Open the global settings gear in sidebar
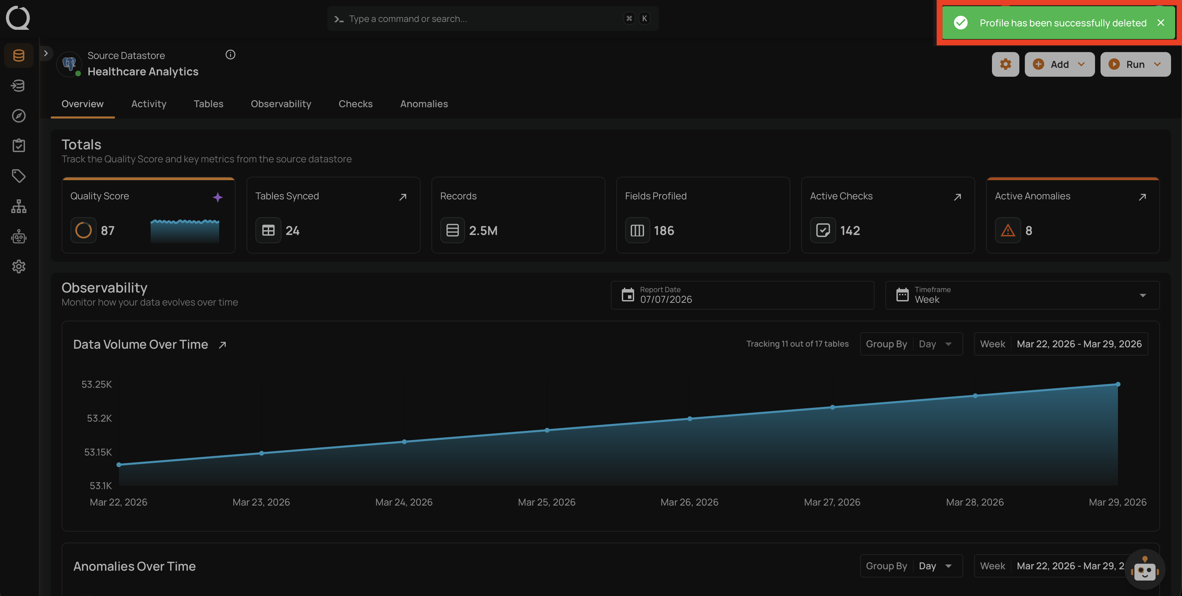 (x=19, y=266)
